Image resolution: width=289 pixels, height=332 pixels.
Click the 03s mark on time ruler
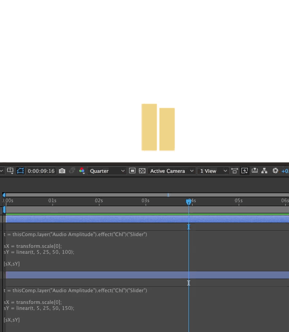click(x=145, y=200)
